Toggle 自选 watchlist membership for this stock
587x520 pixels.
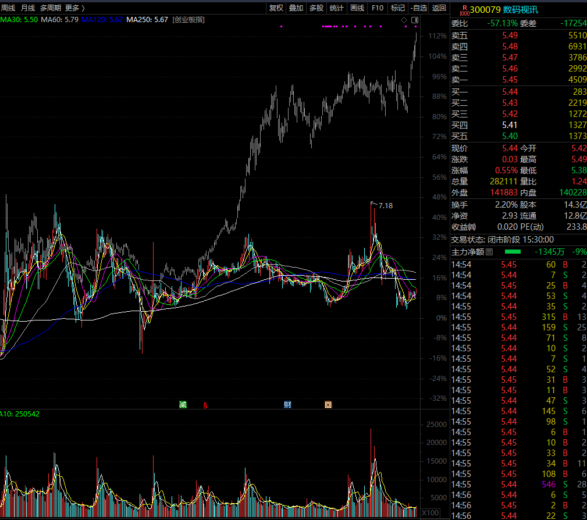[x=418, y=8]
